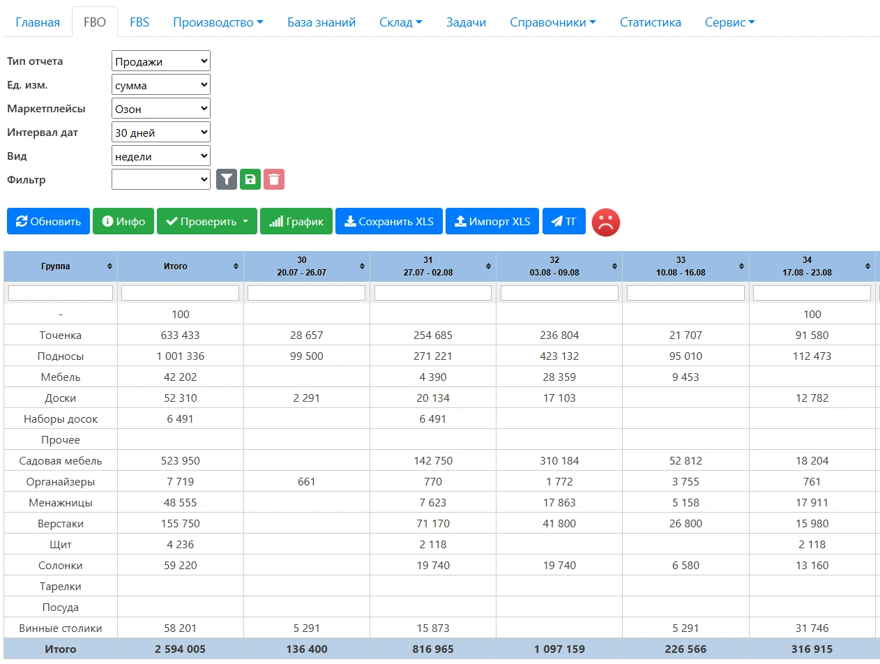Click the Солонки row label
880x664 pixels.
tap(61, 565)
